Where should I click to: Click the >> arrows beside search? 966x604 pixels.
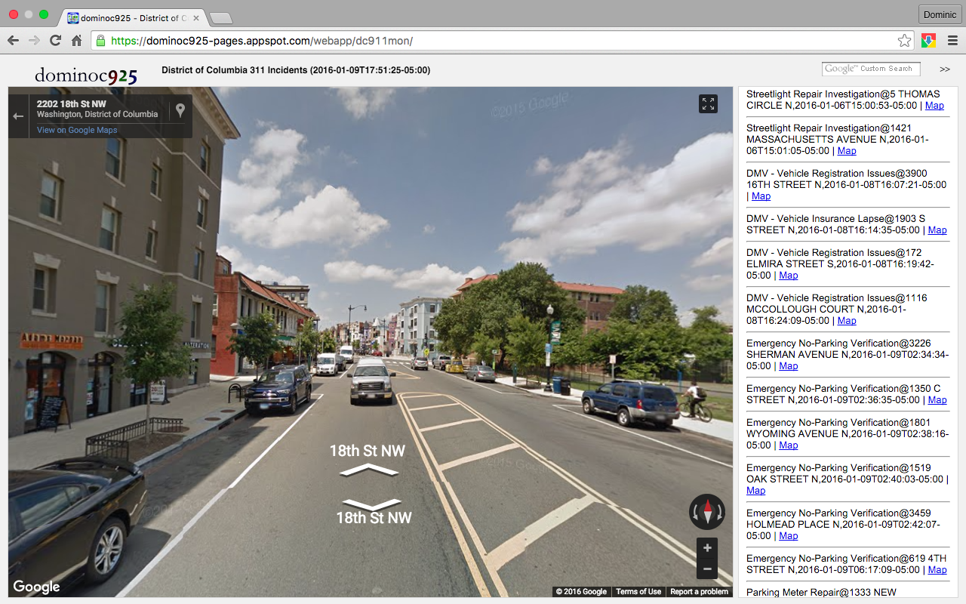(x=945, y=69)
